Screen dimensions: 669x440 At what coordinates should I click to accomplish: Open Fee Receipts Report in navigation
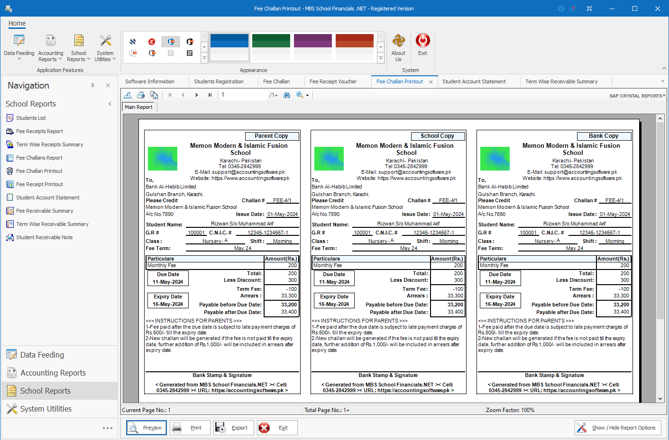click(39, 131)
